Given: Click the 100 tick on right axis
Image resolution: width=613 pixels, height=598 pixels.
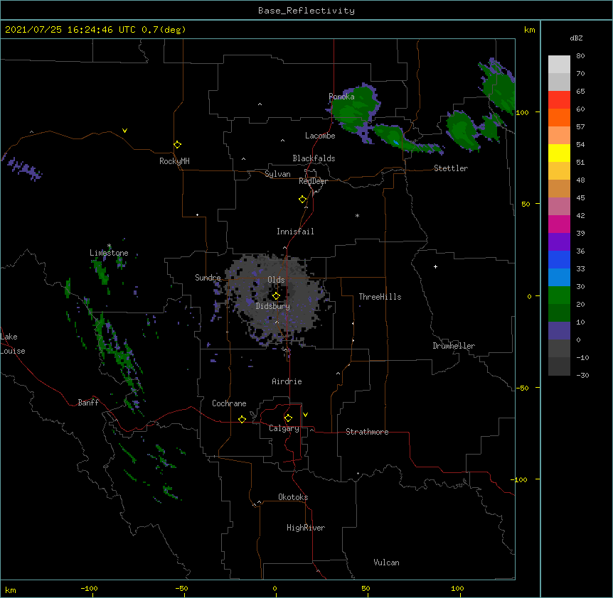Looking at the screenshot, I should tap(522, 112).
